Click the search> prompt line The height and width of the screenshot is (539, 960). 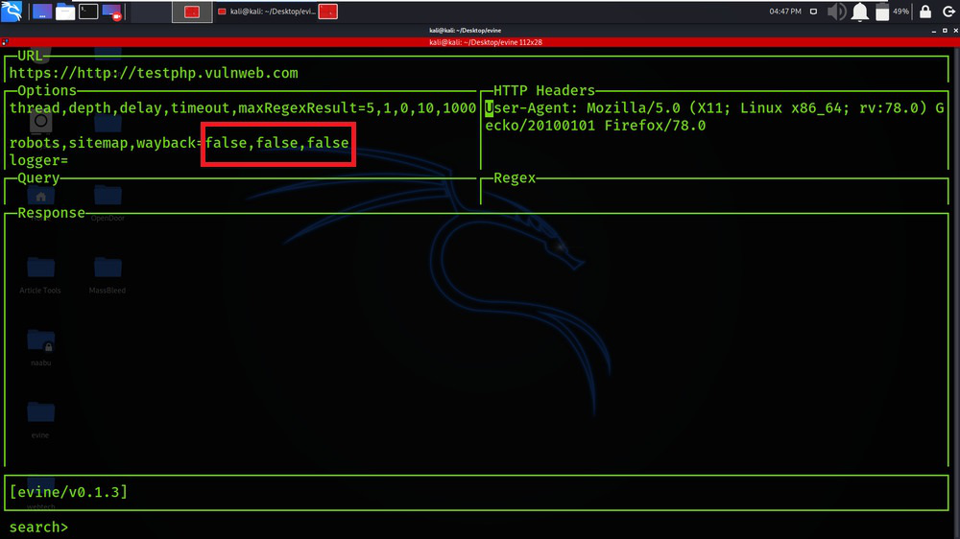tap(38, 527)
